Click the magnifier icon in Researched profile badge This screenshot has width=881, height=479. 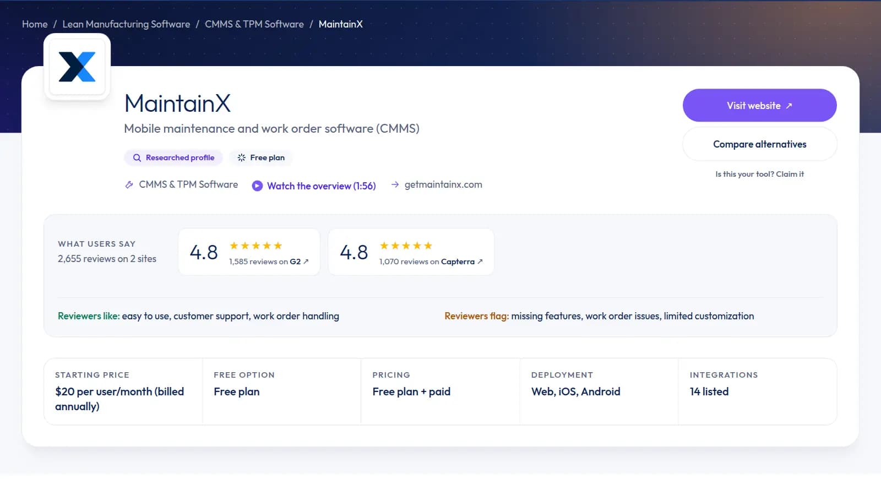(137, 157)
